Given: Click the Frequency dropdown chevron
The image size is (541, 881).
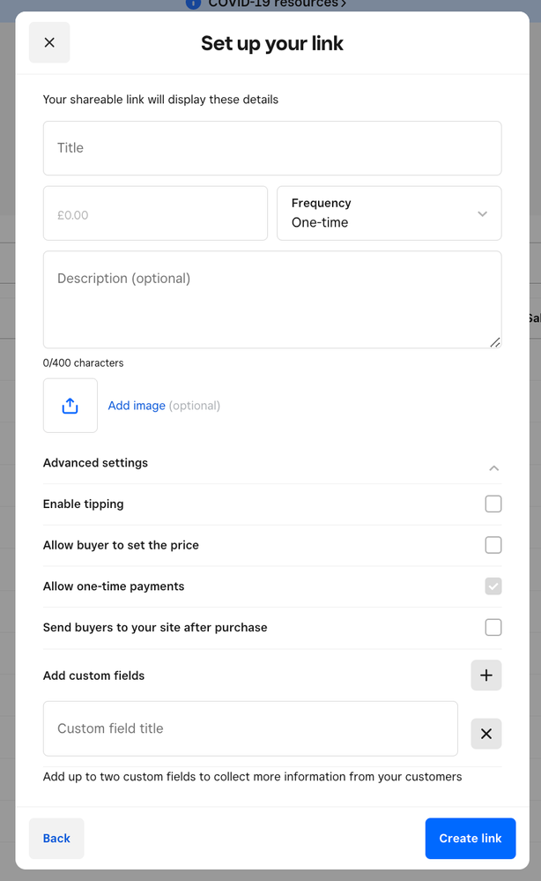Looking at the screenshot, I should [483, 213].
